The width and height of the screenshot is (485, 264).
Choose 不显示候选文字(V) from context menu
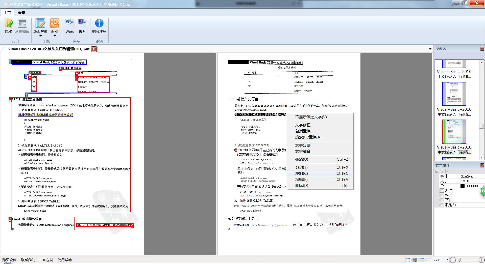click(320, 117)
